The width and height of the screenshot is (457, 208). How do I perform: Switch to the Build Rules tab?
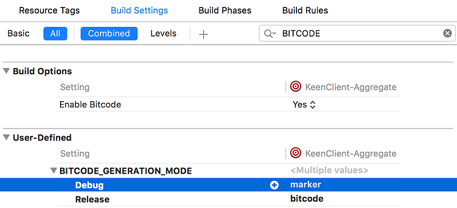(x=305, y=10)
